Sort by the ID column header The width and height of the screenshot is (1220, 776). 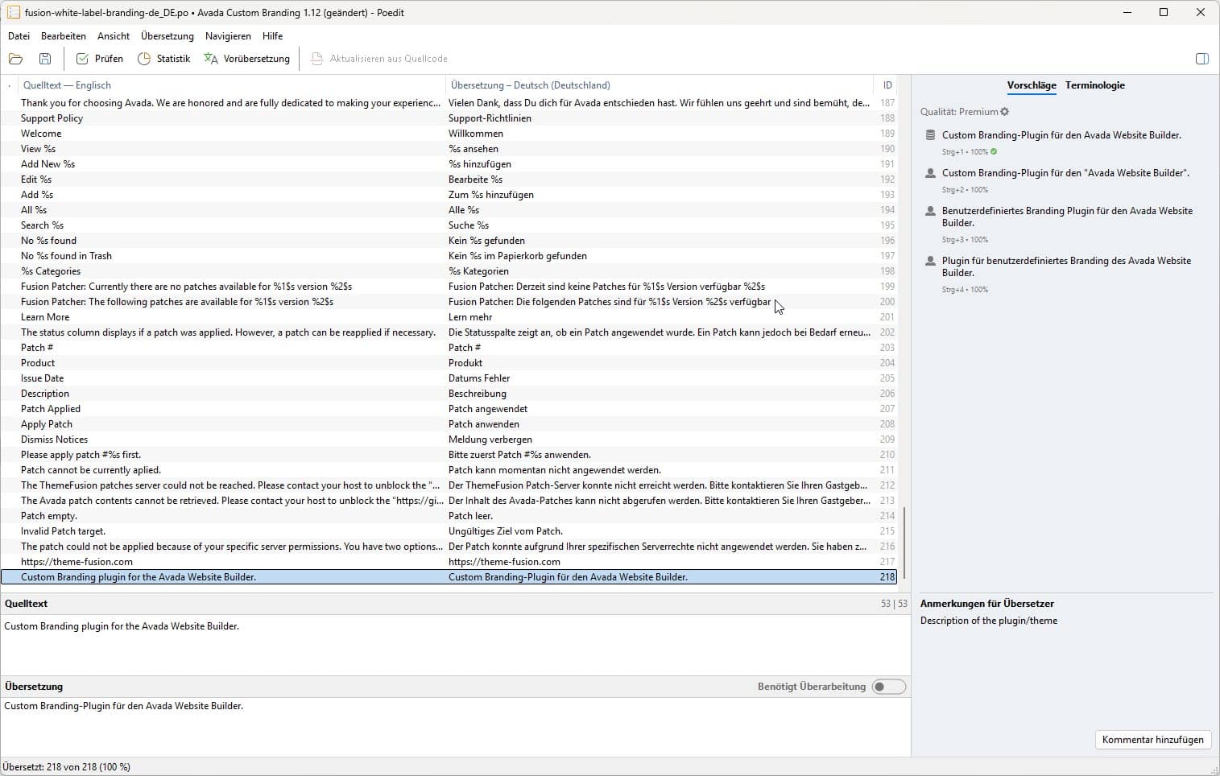pos(886,85)
